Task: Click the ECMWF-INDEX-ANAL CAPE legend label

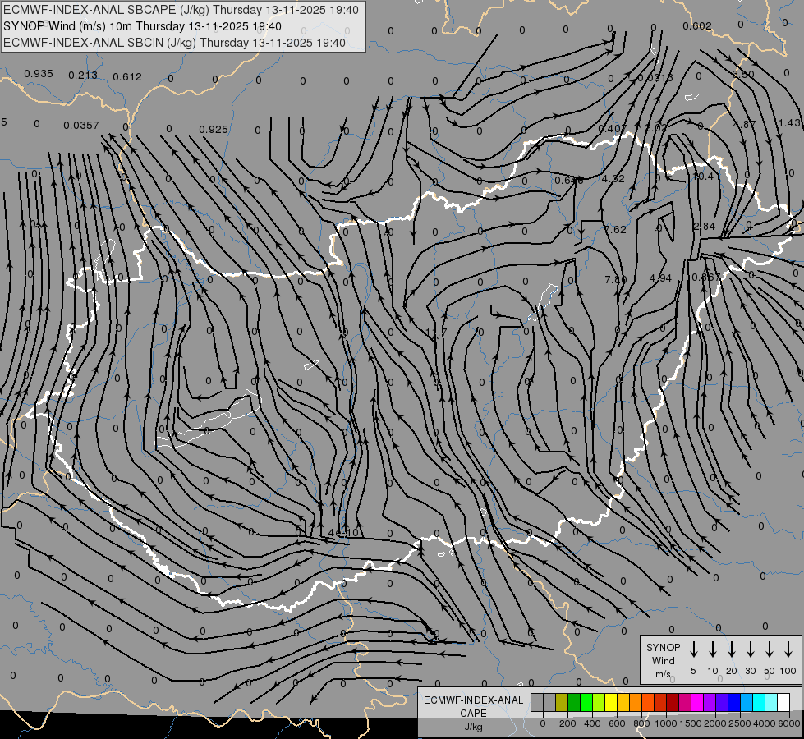Action: (x=473, y=706)
